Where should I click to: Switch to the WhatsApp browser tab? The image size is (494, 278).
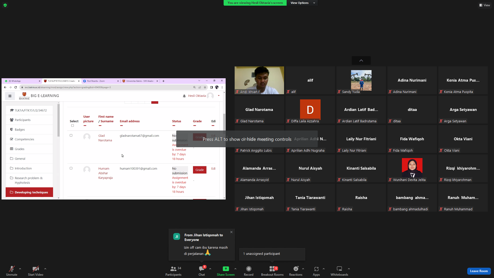tap(22, 81)
